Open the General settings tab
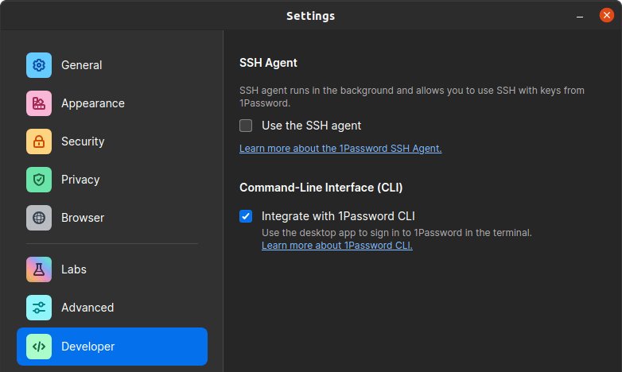The height and width of the screenshot is (372, 622). [82, 65]
